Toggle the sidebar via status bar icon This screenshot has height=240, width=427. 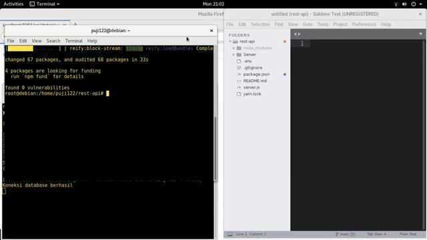(230, 234)
